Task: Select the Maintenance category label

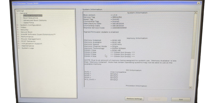Action: [x=28, y=46]
